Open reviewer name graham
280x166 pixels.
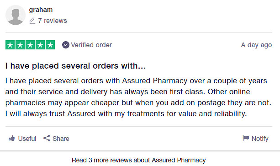(41, 10)
